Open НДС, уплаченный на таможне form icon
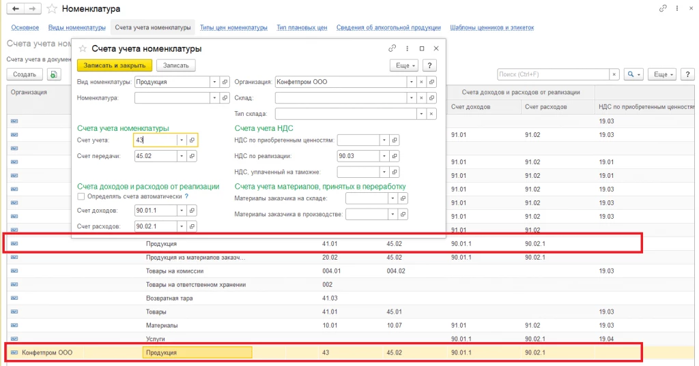699x366 pixels. [395, 172]
